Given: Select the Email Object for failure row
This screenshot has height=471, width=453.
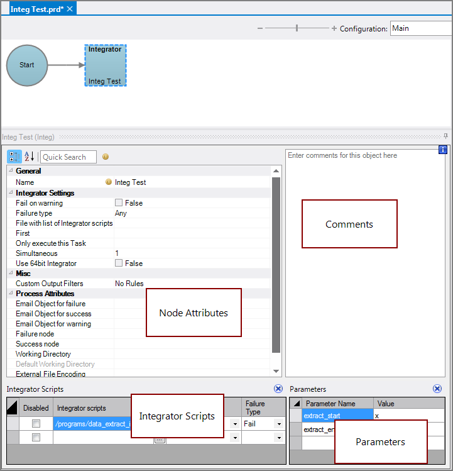Looking at the screenshot, I should coord(139,303).
